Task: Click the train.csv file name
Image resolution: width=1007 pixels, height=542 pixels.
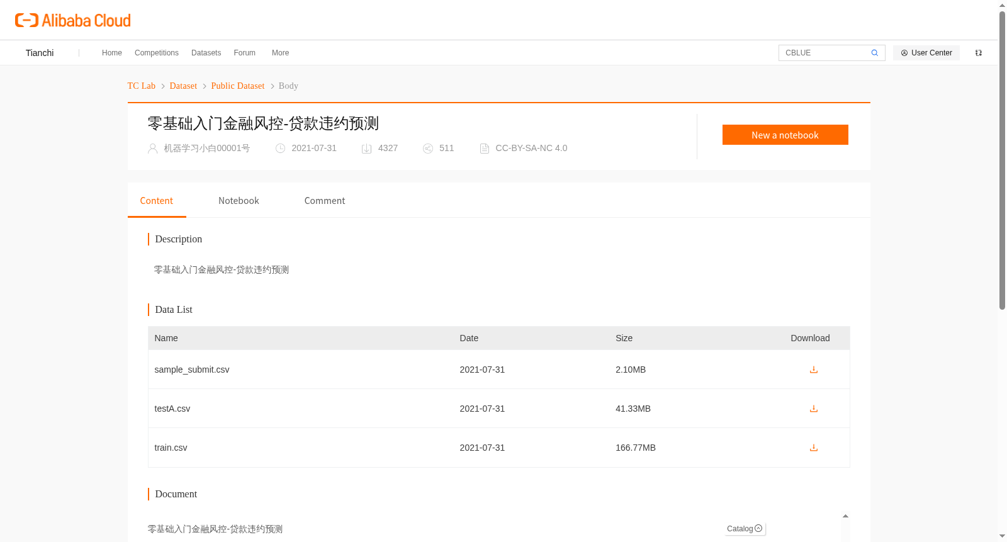Action: click(x=171, y=448)
